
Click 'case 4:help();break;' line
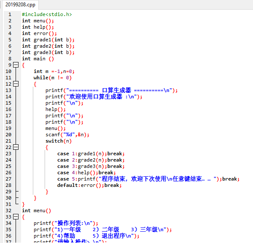86,173
